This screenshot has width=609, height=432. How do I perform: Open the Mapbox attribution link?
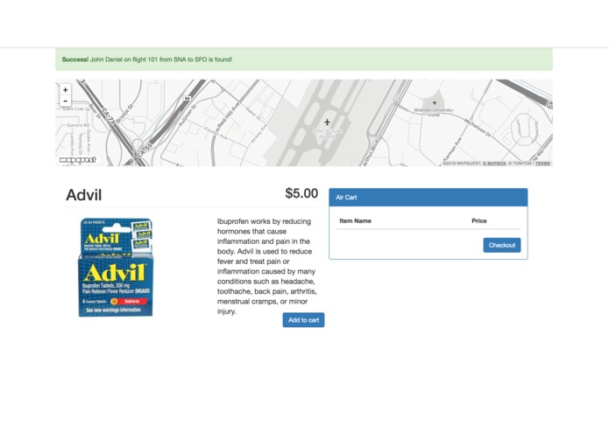coord(494,164)
